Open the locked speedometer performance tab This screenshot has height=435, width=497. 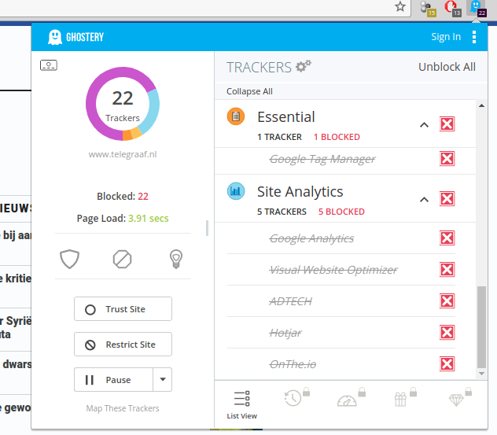pyautogui.click(x=348, y=398)
